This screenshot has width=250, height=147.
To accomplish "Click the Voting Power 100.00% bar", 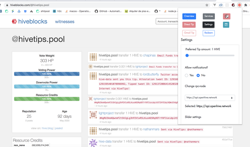I will tap(47, 74).
